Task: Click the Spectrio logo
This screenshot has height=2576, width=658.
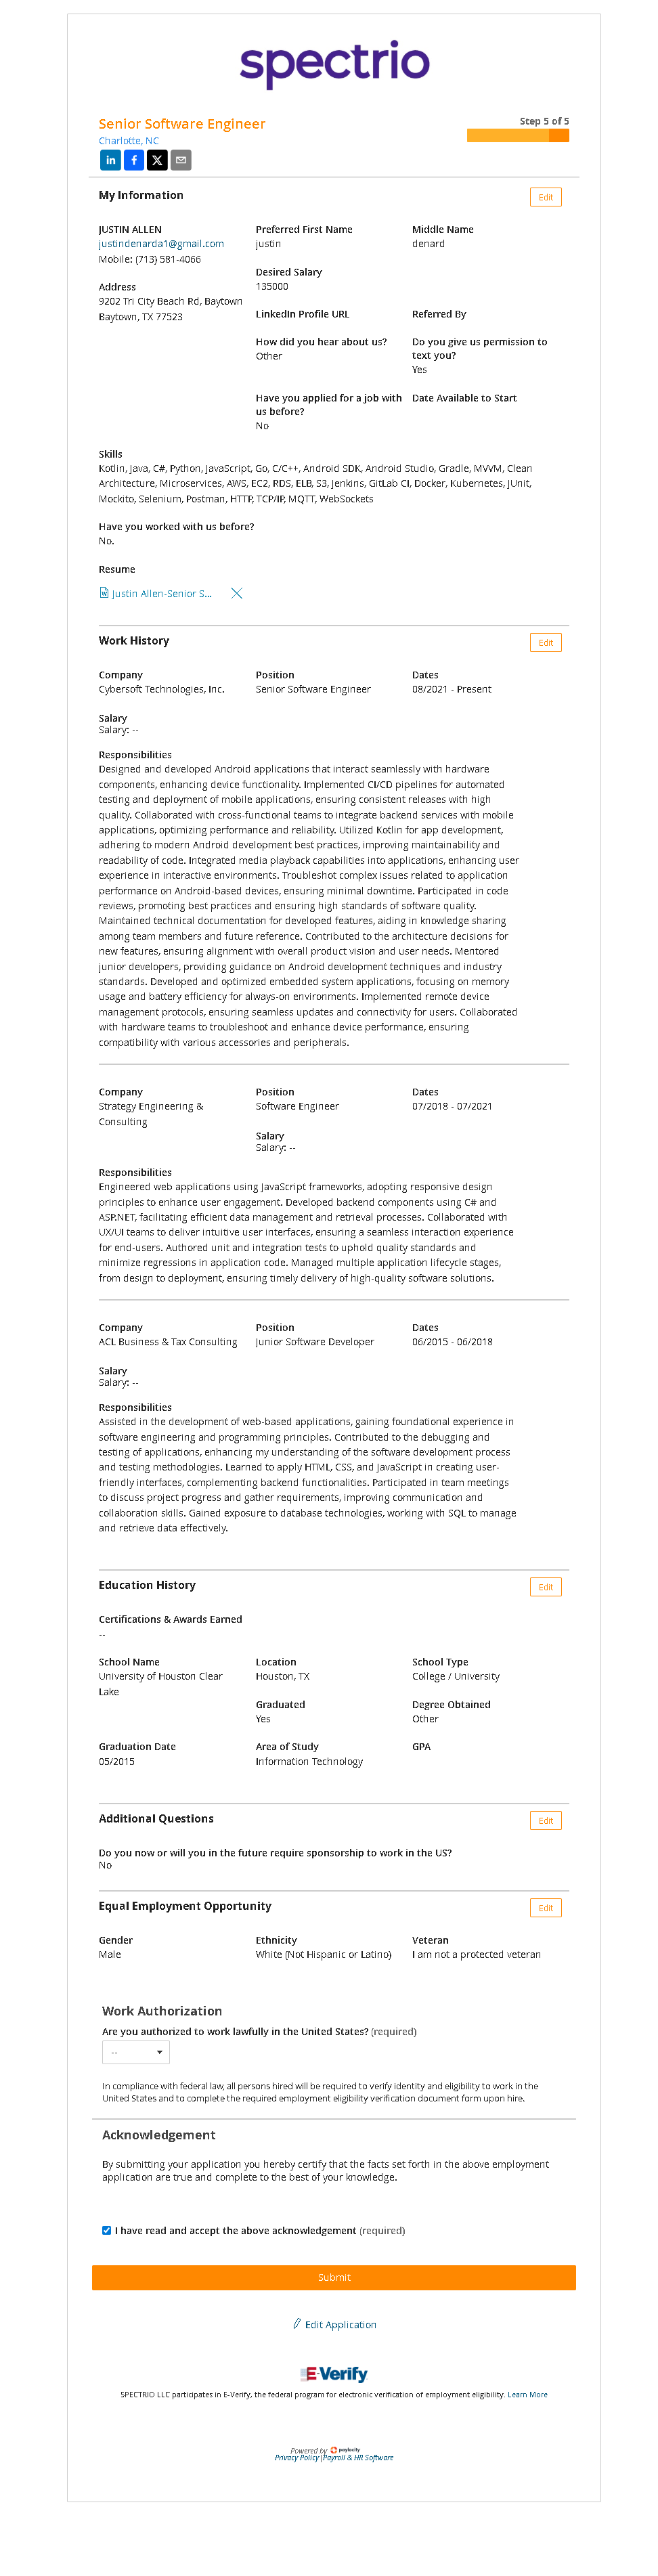Action: pos(334,63)
